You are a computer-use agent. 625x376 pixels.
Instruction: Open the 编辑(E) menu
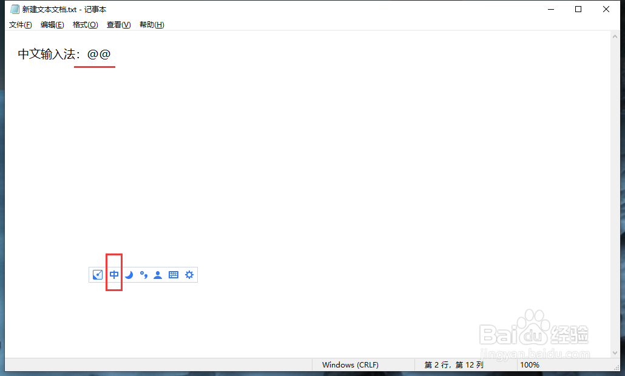click(52, 25)
